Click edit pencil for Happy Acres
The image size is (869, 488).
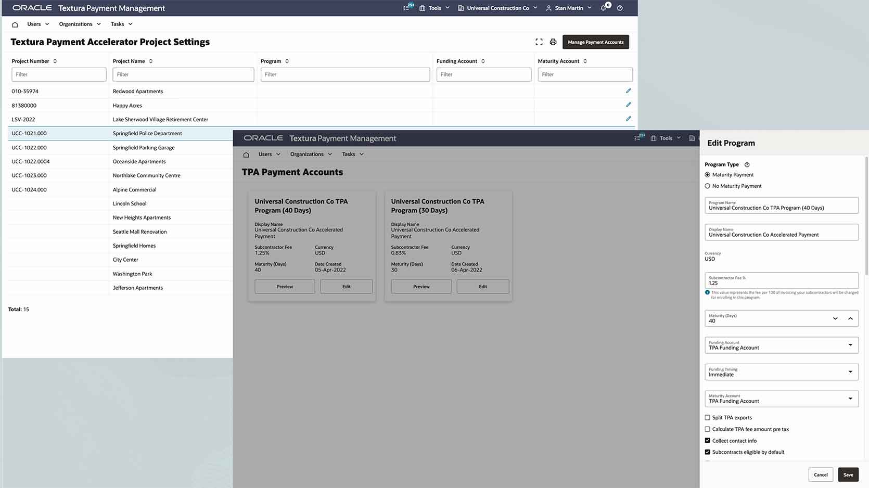pos(628,105)
